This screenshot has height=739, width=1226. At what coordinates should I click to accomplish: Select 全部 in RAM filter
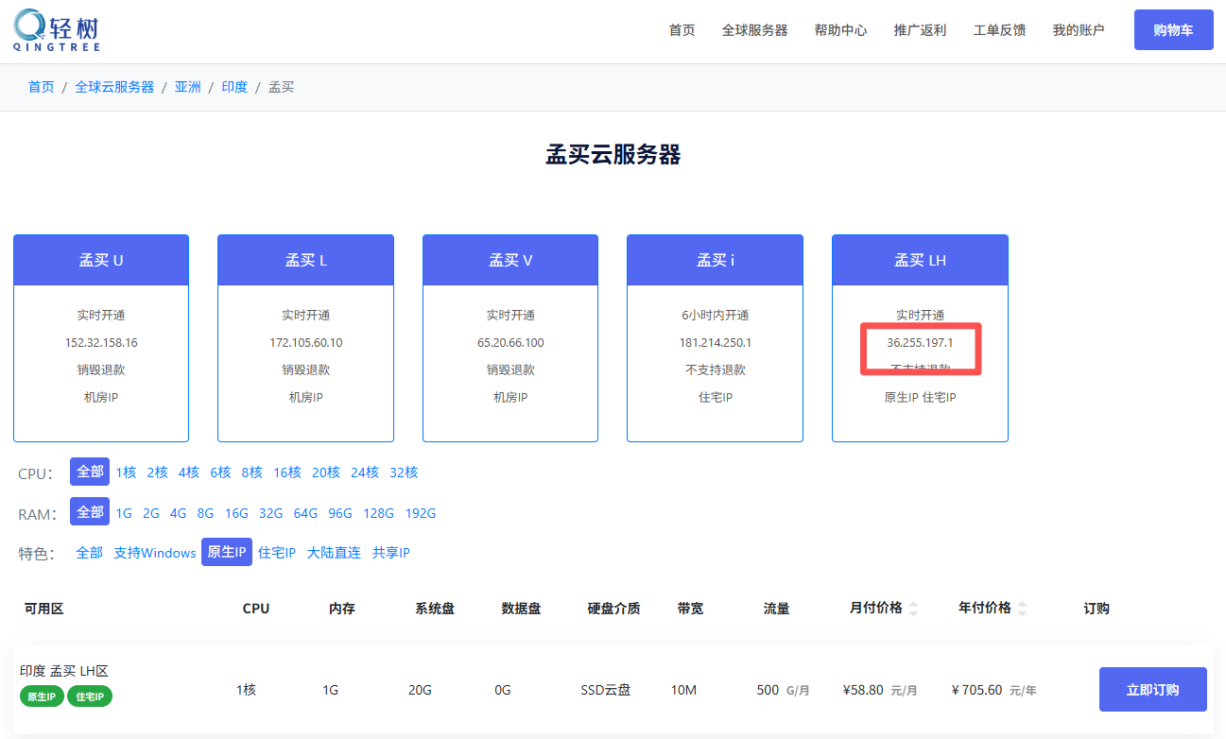(90, 512)
